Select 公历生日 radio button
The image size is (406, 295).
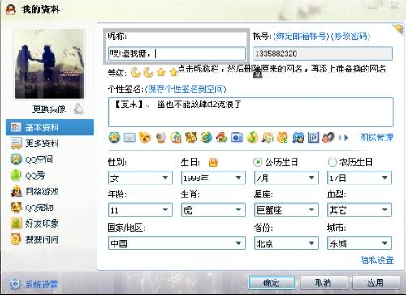tap(257, 162)
